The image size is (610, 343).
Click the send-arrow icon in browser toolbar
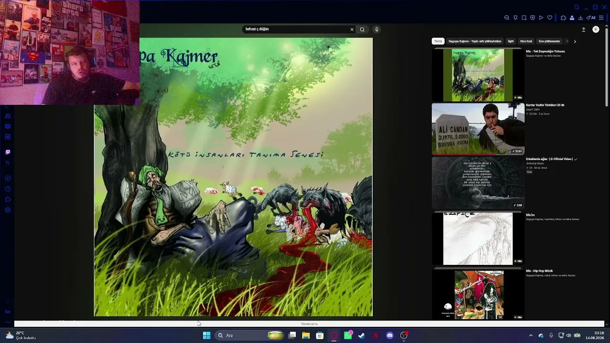541,18
